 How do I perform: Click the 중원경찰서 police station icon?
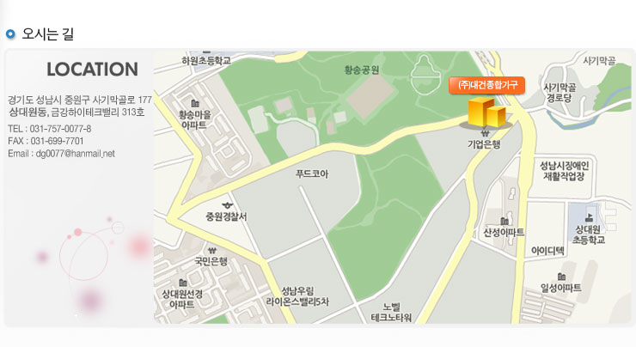pyautogui.click(x=226, y=205)
